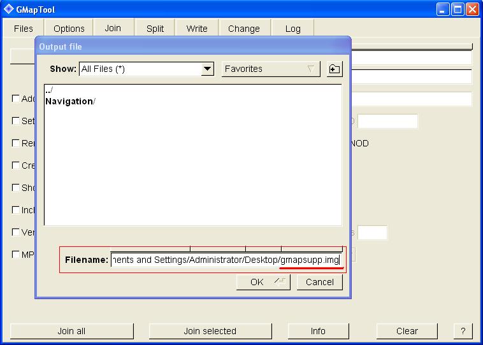483x345 pixels.
Task: Confirm with the OK button
Action: coord(263,282)
